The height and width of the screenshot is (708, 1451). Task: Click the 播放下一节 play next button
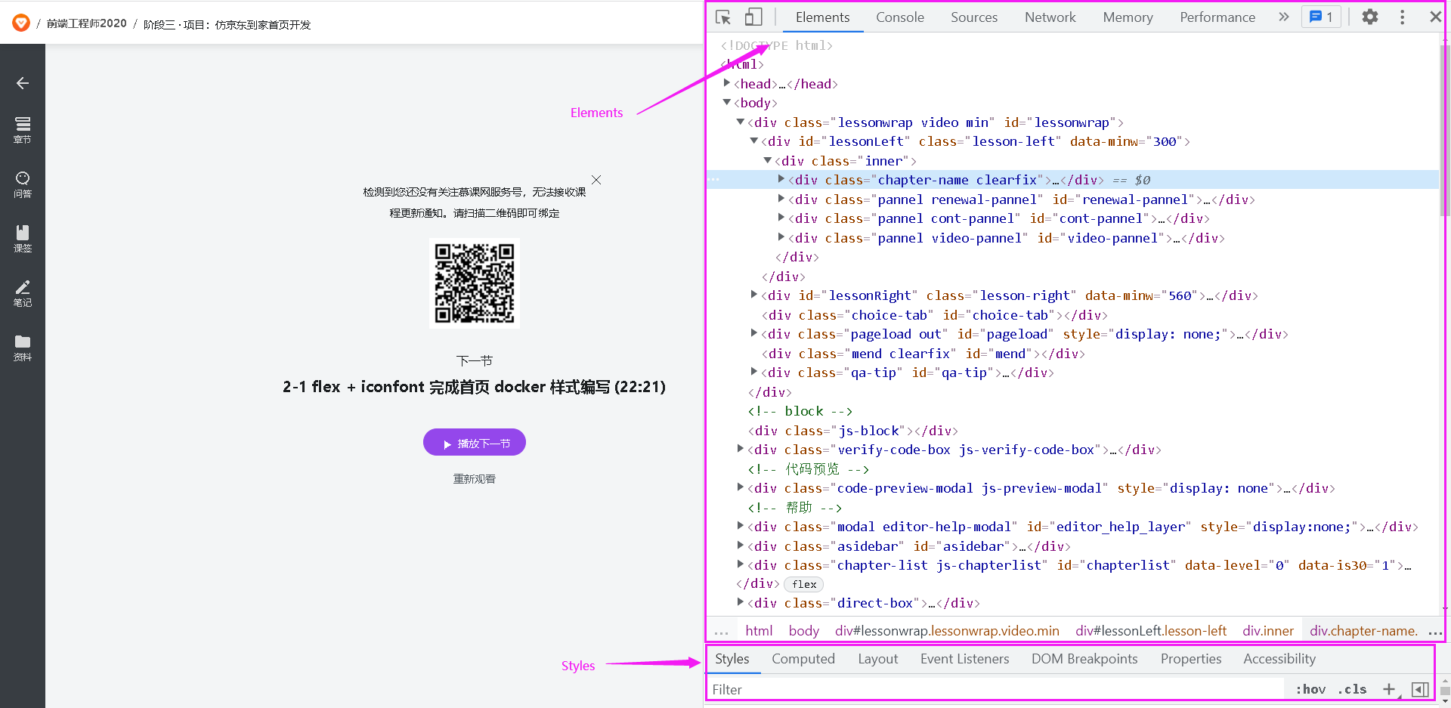pyautogui.click(x=475, y=443)
